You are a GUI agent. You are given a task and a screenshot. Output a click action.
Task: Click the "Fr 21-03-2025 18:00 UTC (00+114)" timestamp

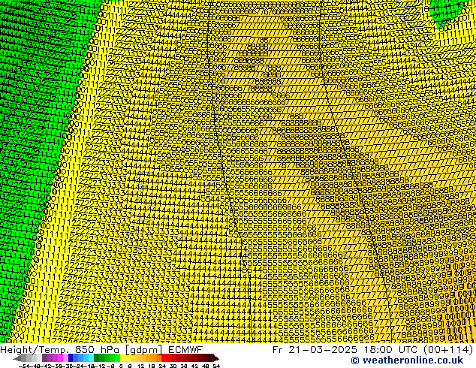(372, 350)
